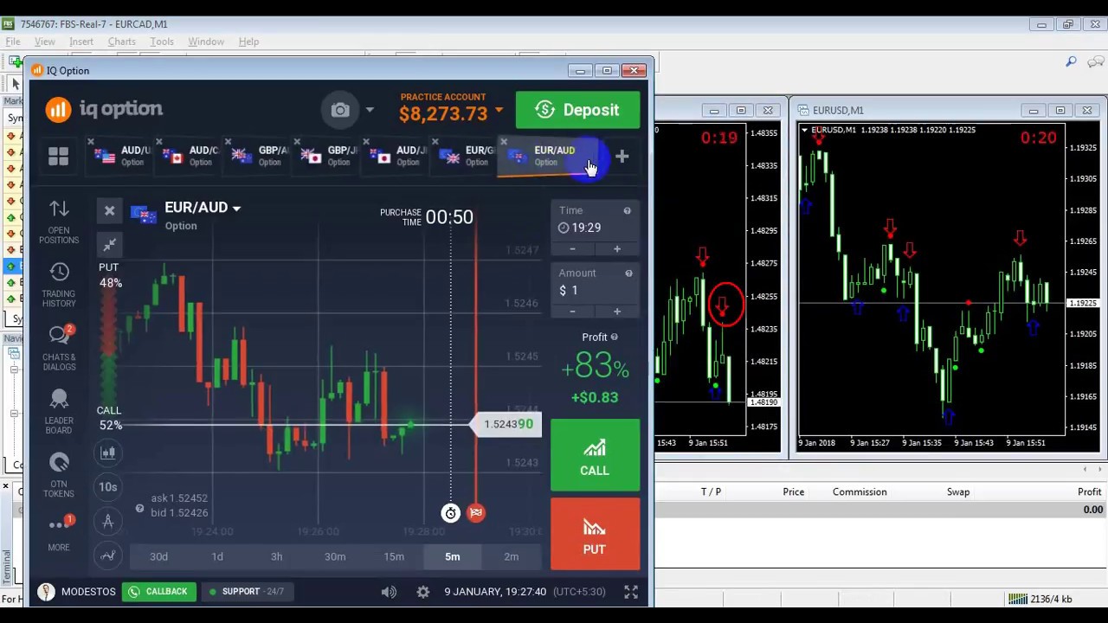Open the IQ Option settings gear
1108x623 pixels.
[x=422, y=592]
